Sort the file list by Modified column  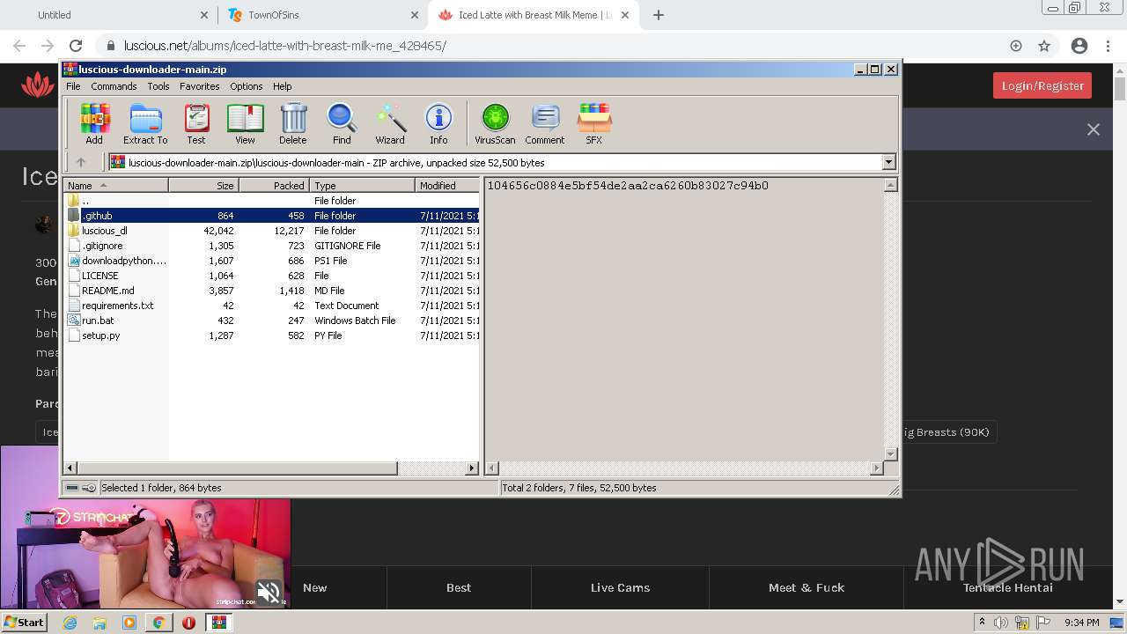click(447, 185)
